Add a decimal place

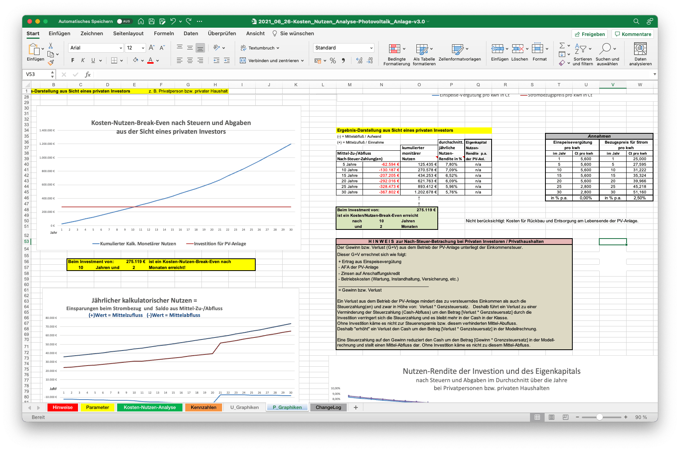(x=359, y=61)
